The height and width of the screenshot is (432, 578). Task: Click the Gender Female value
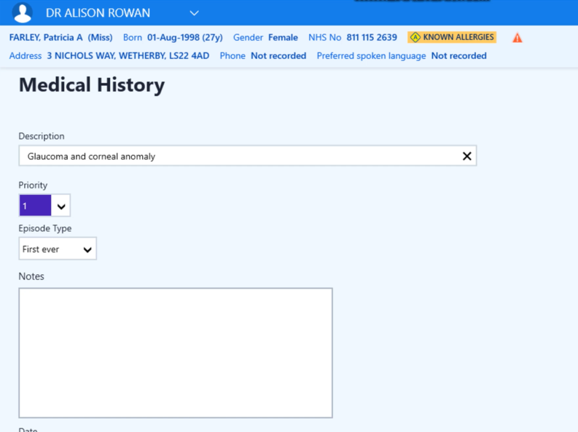coord(283,38)
